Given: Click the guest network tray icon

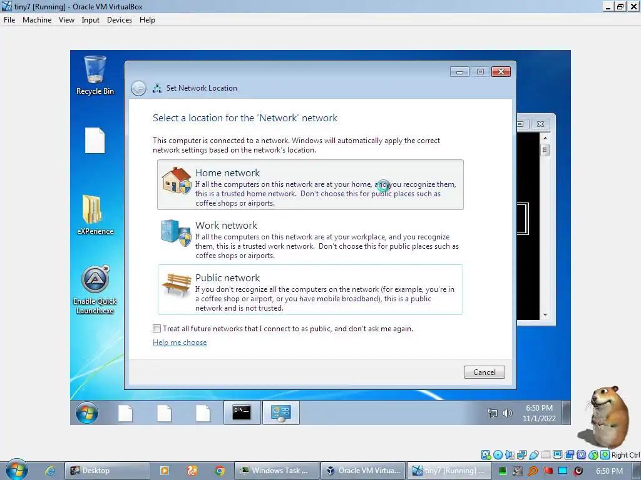Looking at the screenshot, I should click(493, 413).
